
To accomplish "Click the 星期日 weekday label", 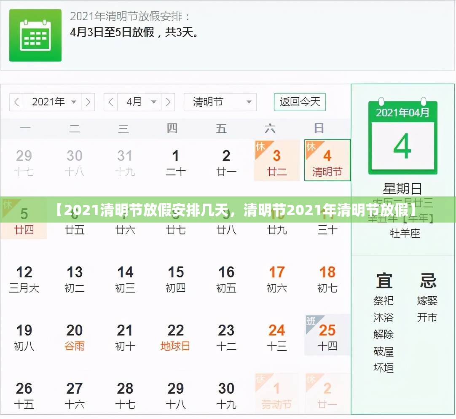I will pyautogui.click(x=402, y=188).
